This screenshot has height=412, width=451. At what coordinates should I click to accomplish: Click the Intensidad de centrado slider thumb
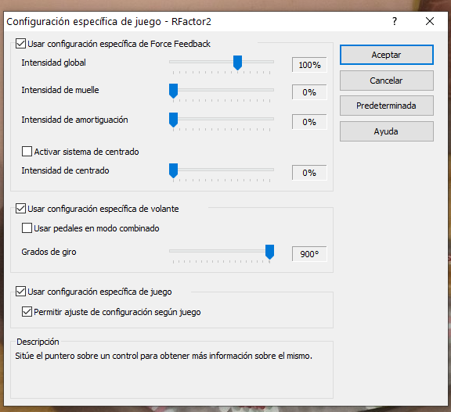(174, 171)
